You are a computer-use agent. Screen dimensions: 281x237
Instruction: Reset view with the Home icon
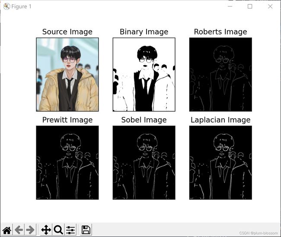[x=7, y=230]
